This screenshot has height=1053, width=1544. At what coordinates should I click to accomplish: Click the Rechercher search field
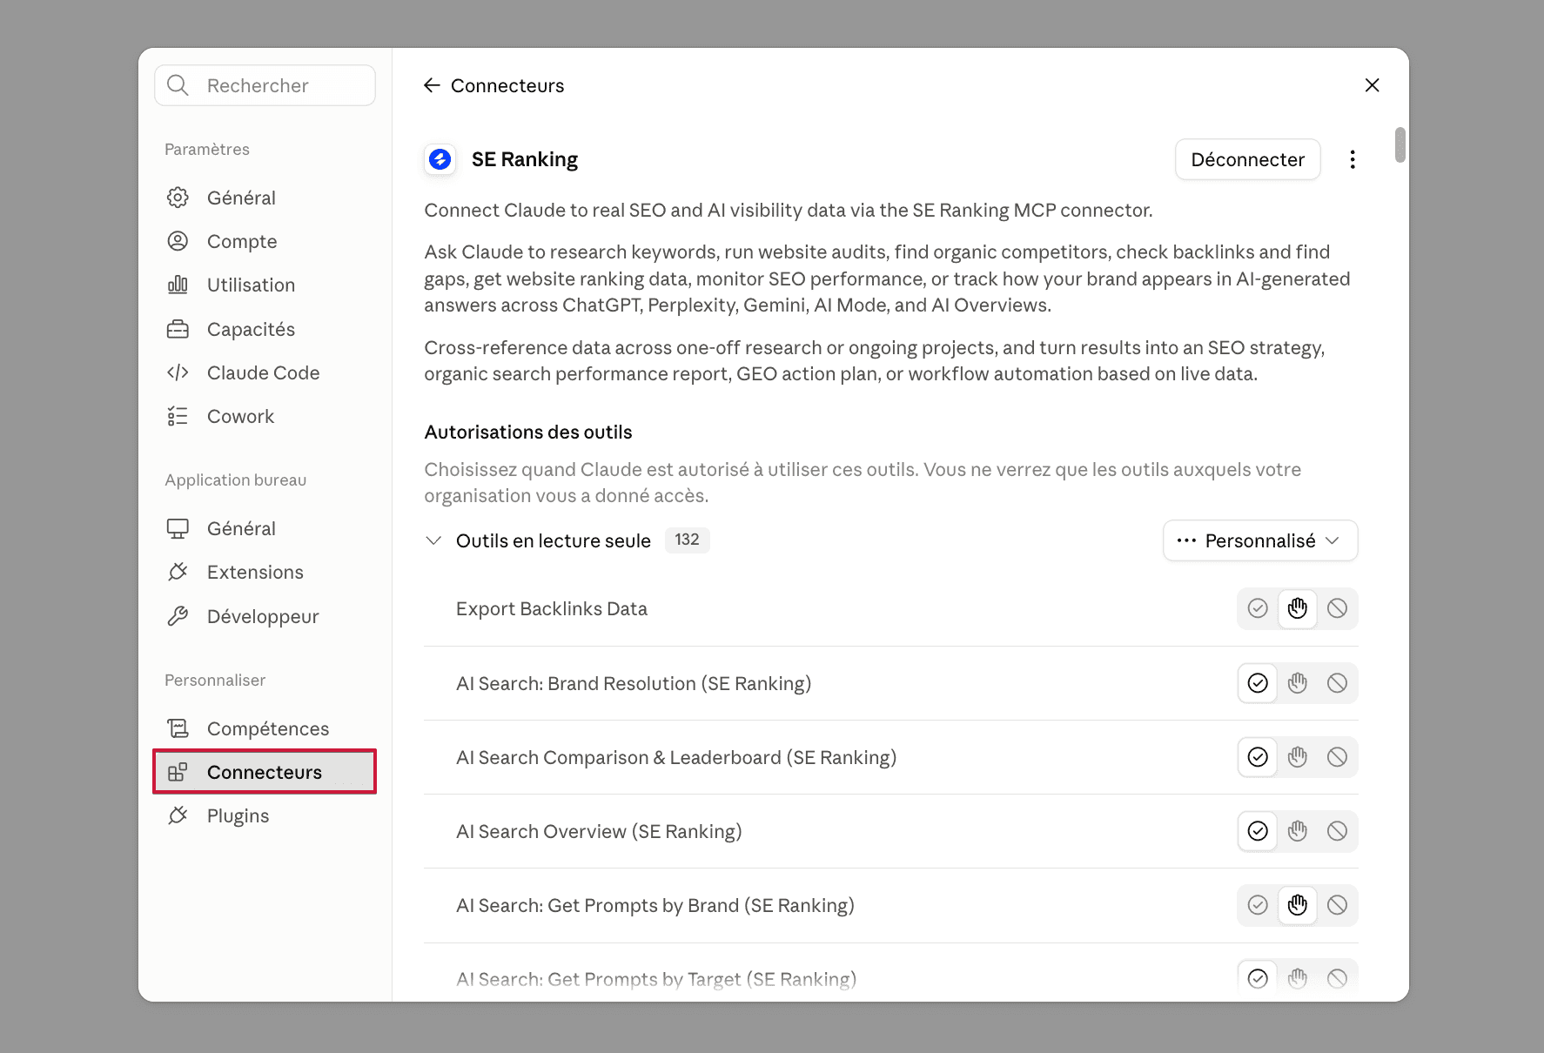(265, 85)
